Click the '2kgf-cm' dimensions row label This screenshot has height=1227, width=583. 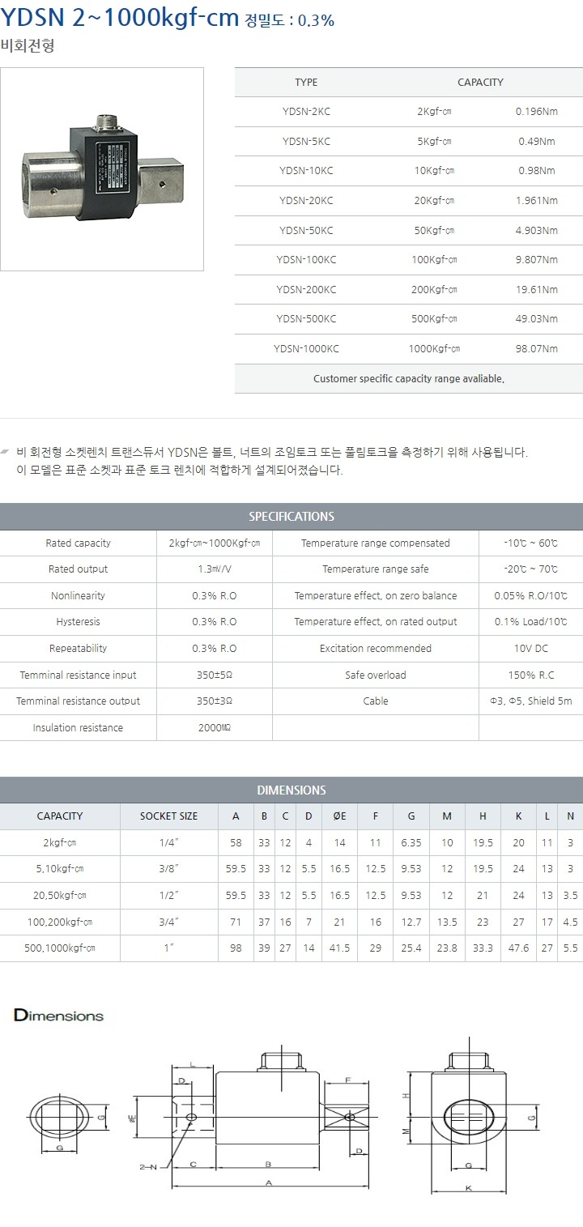click(60, 842)
